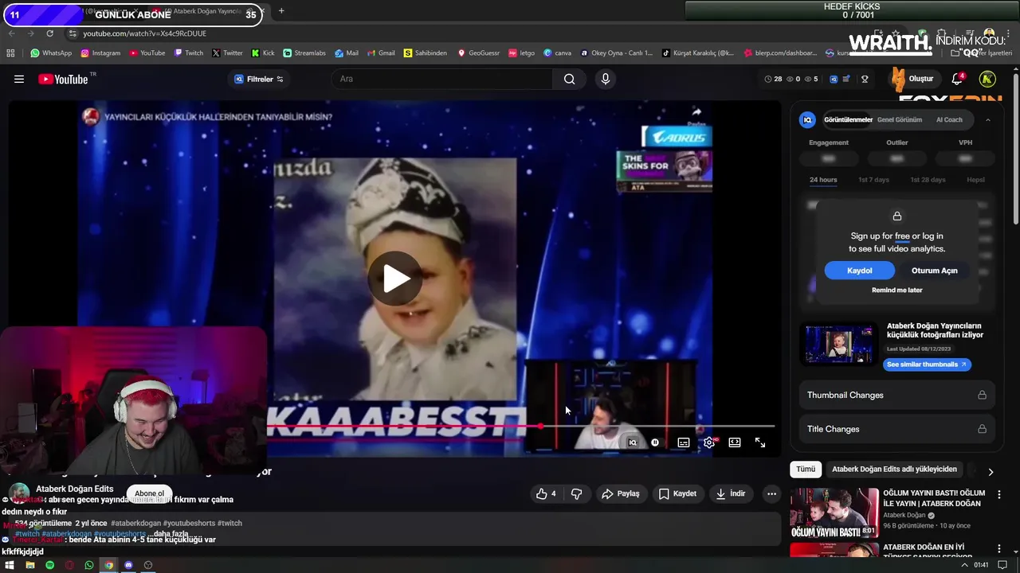Image resolution: width=1020 pixels, height=573 pixels.
Task: Select the Tümü filter chip
Action: point(806,470)
